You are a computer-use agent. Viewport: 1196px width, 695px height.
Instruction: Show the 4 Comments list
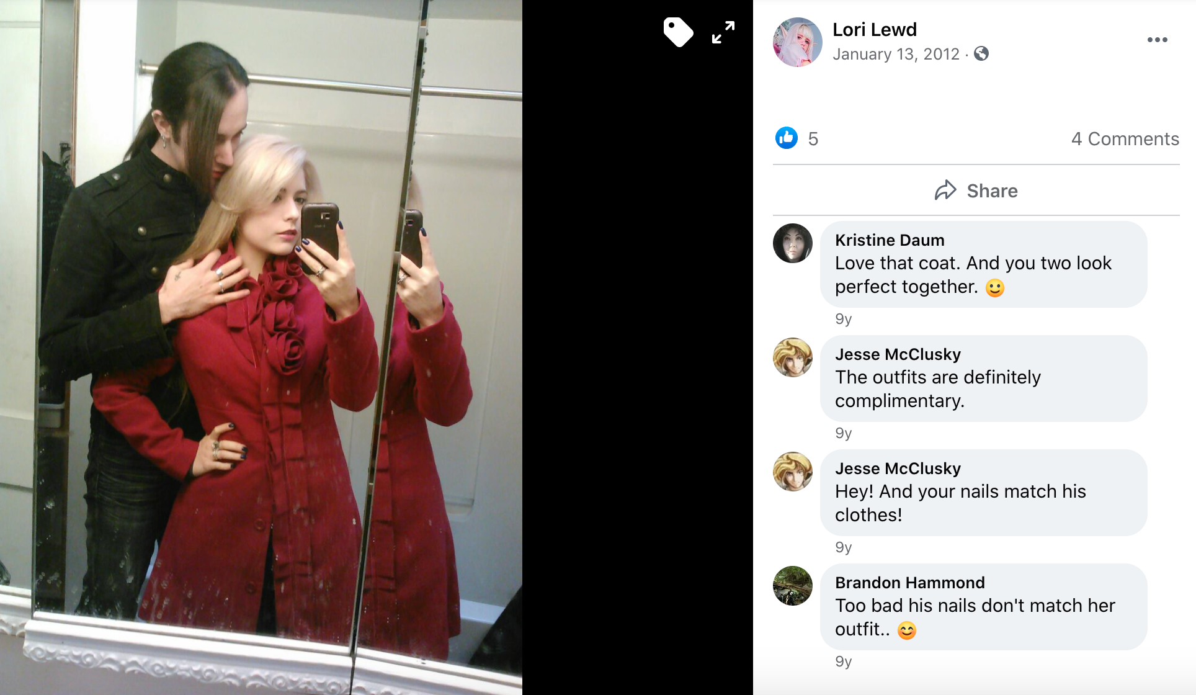pyautogui.click(x=1125, y=139)
